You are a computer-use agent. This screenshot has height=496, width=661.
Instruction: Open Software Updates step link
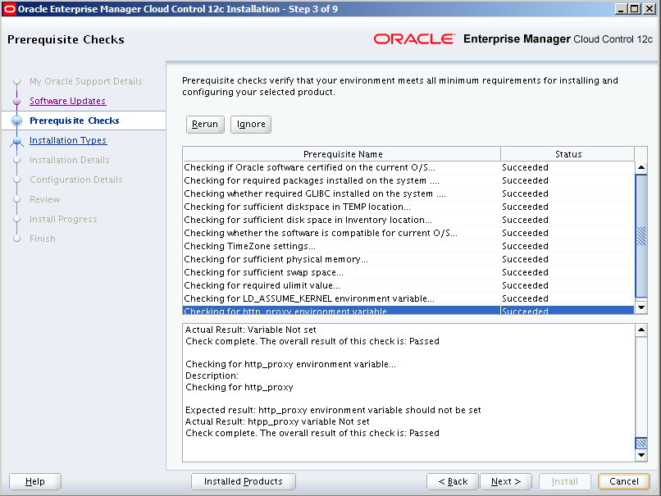tap(68, 101)
